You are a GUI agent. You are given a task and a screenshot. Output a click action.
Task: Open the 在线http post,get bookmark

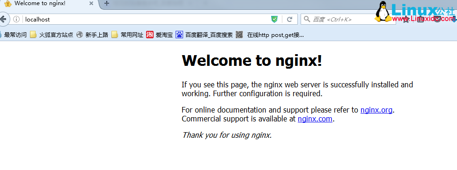pyautogui.click(x=270, y=35)
